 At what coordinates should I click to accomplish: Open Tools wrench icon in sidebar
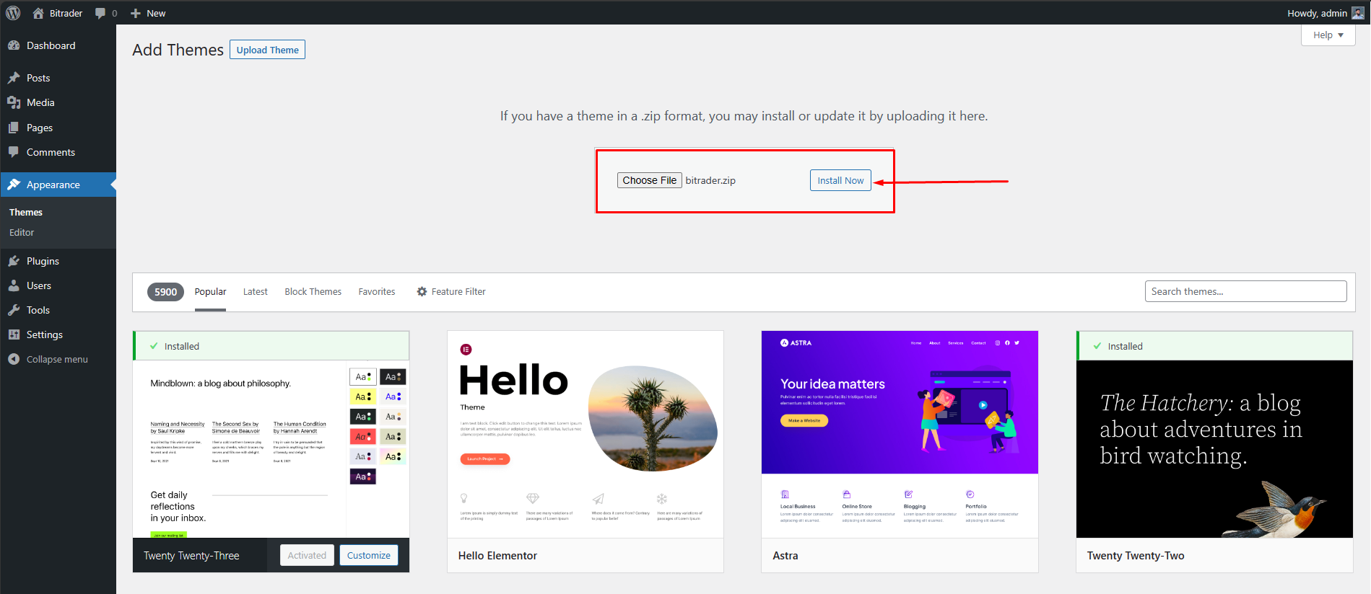pyautogui.click(x=14, y=310)
